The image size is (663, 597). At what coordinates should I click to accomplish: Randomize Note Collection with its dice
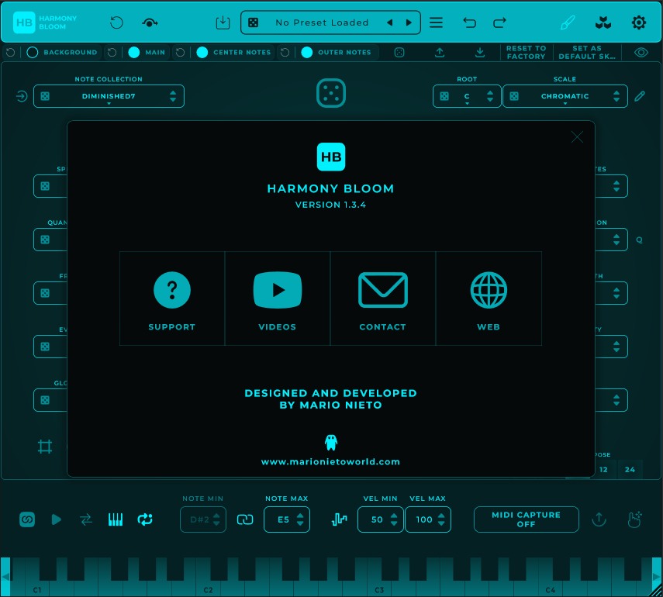[45, 96]
